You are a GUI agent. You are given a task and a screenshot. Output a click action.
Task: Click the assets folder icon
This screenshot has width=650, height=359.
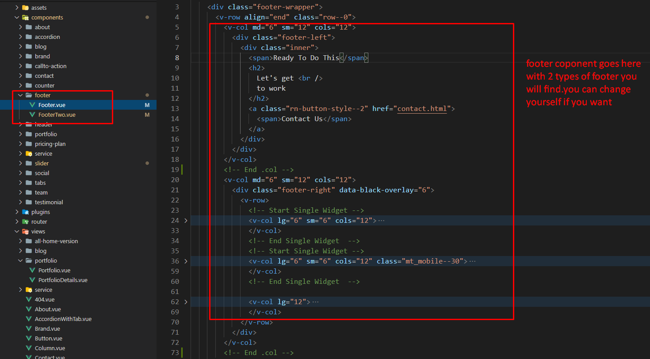25,8
